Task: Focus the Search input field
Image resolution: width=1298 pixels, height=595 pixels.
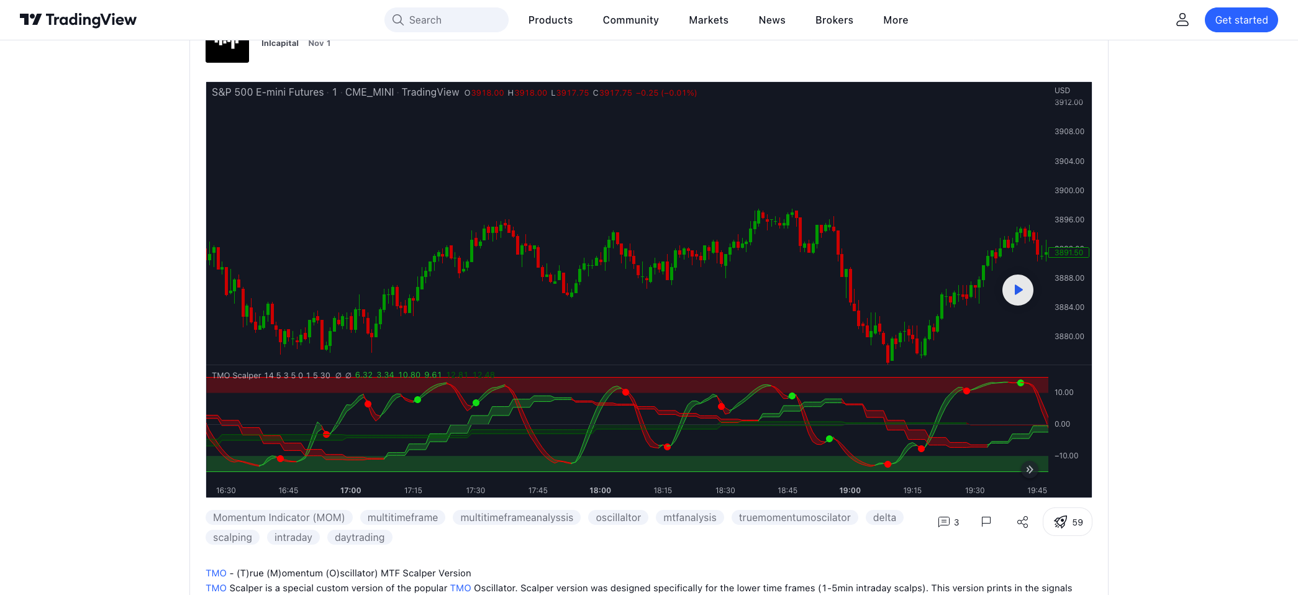Action: pos(447,20)
